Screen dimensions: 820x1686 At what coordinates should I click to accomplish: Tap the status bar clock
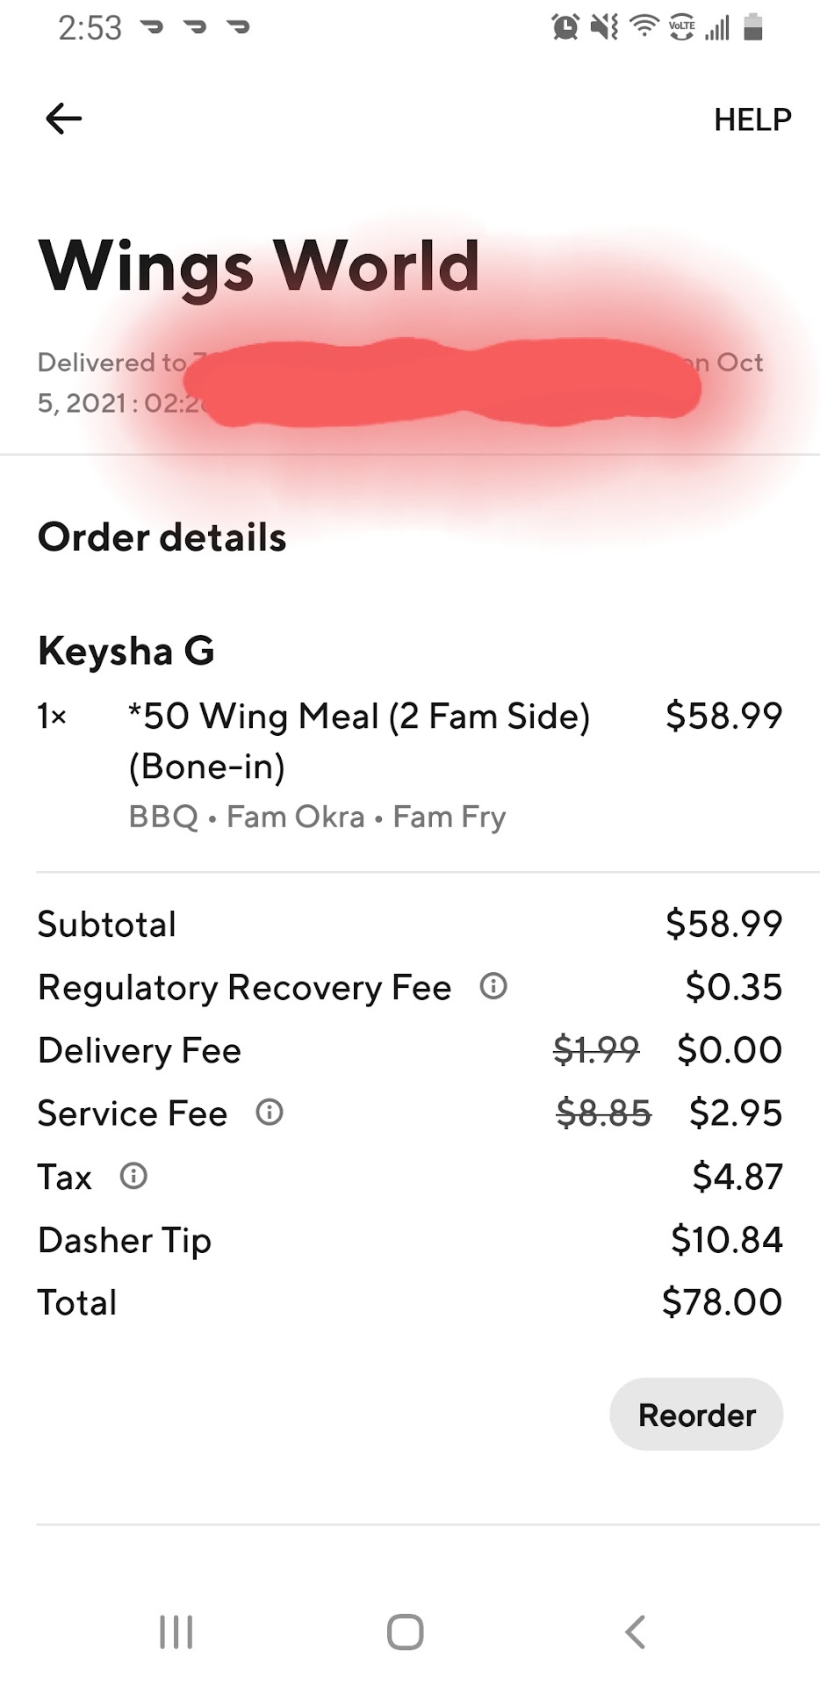(x=90, y=28)
